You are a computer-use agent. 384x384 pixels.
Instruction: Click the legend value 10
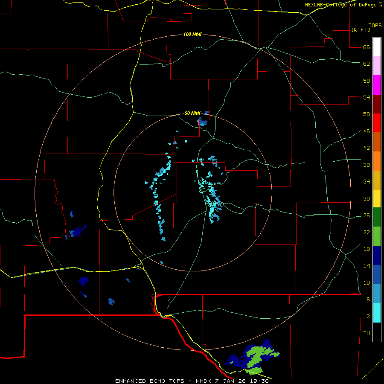(367, 283)
